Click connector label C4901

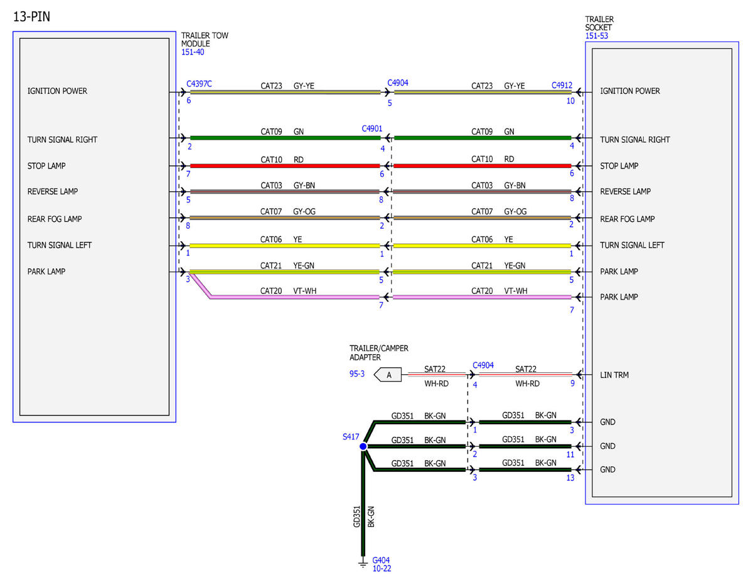[x=373, y=128]
